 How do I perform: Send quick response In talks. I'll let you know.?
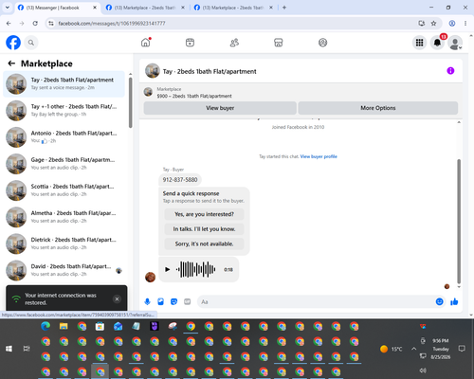pyautogui.click(x=204, y=229)
